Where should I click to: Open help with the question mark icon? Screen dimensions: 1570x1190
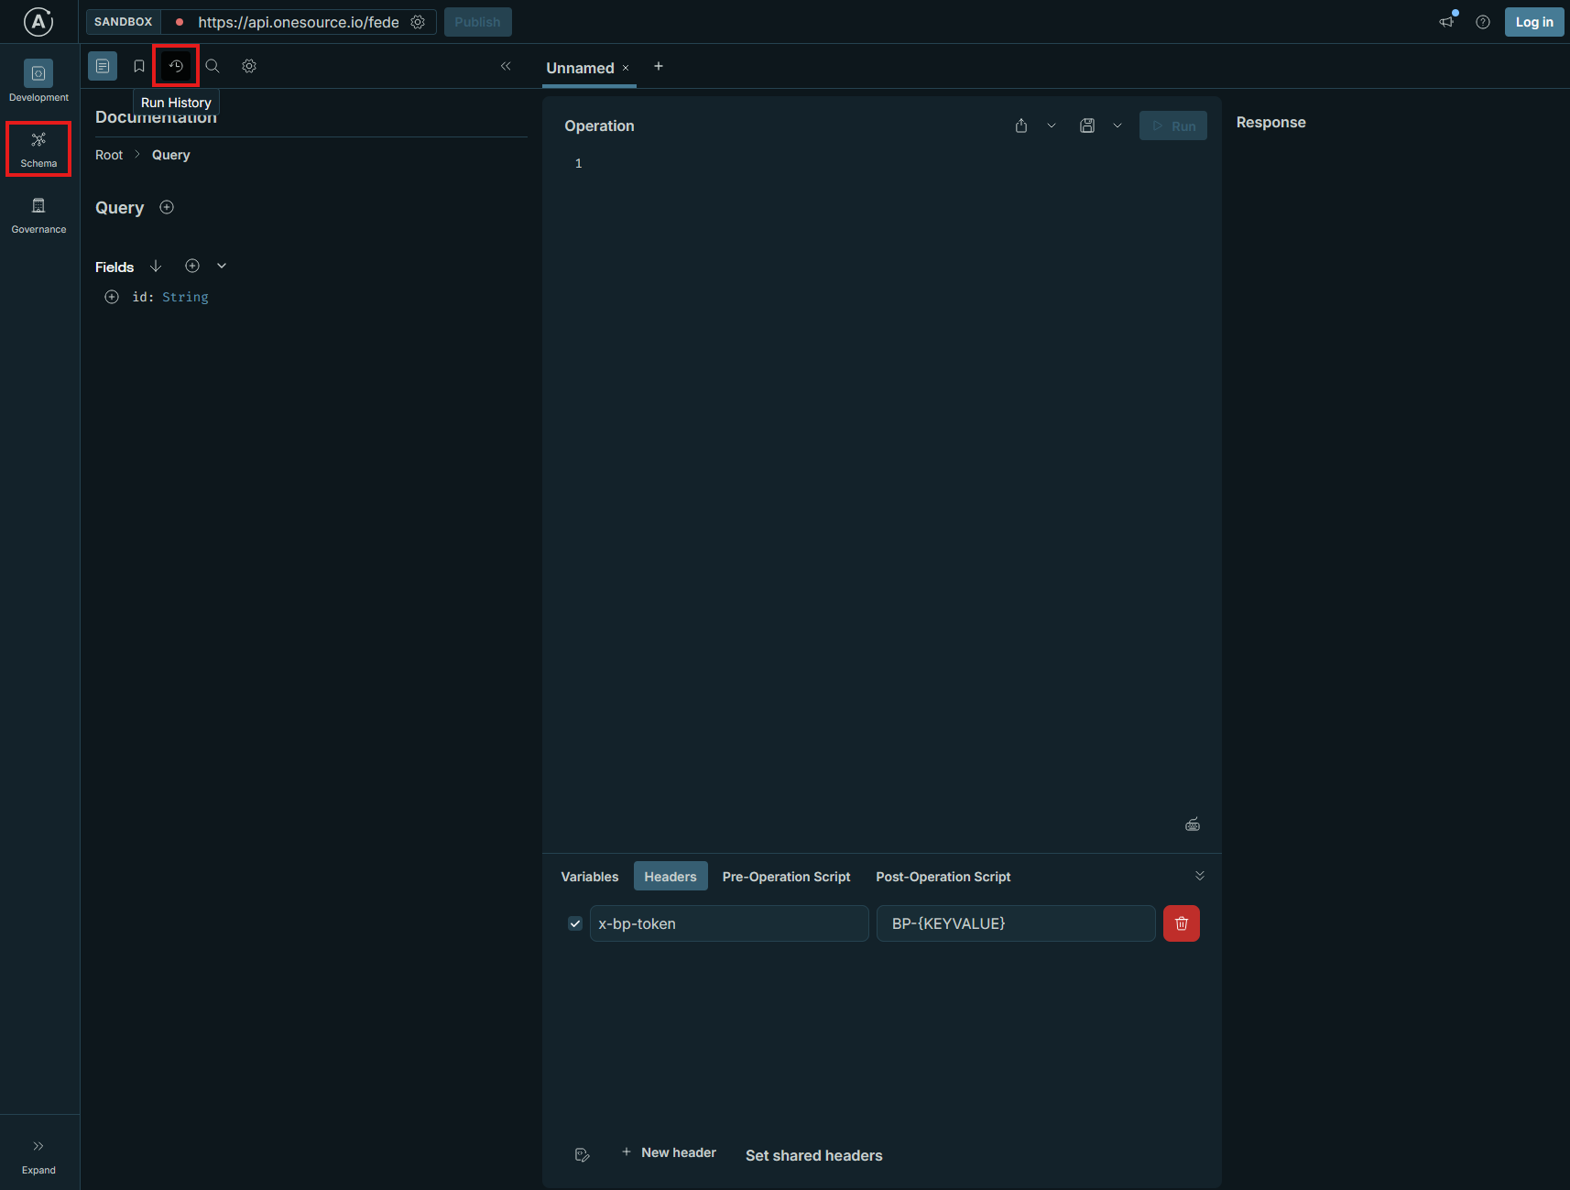coord(1484,21)
